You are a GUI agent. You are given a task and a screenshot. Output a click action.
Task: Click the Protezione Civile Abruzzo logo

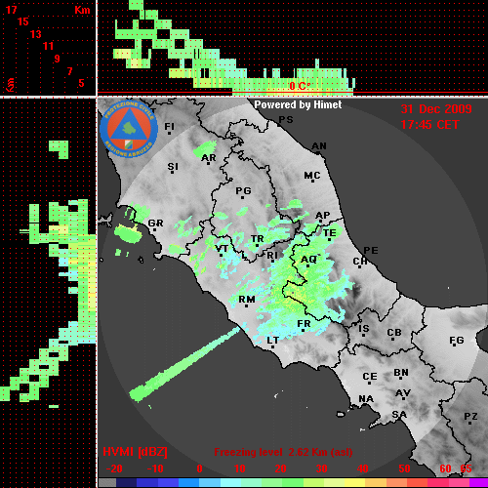[129, 129]
